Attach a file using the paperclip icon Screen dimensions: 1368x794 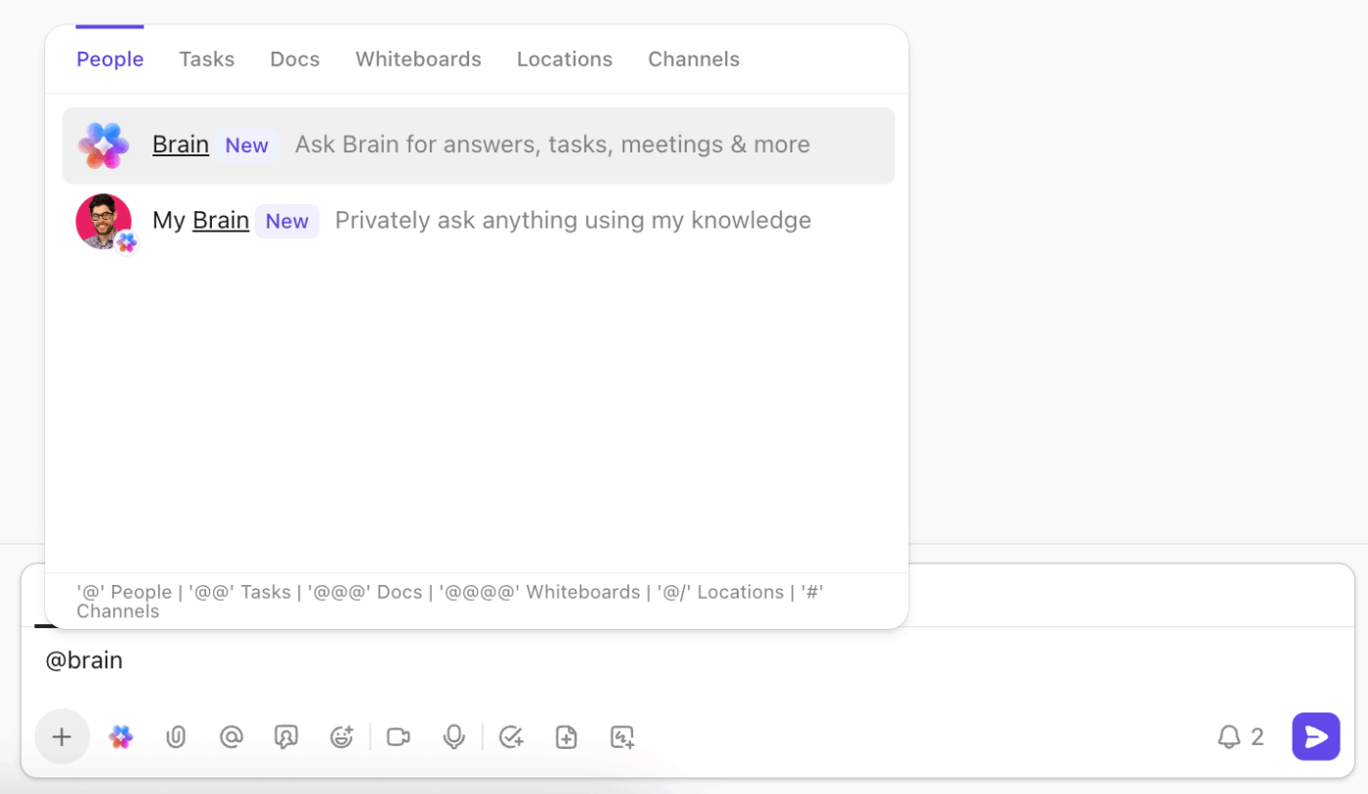(176, 736)
